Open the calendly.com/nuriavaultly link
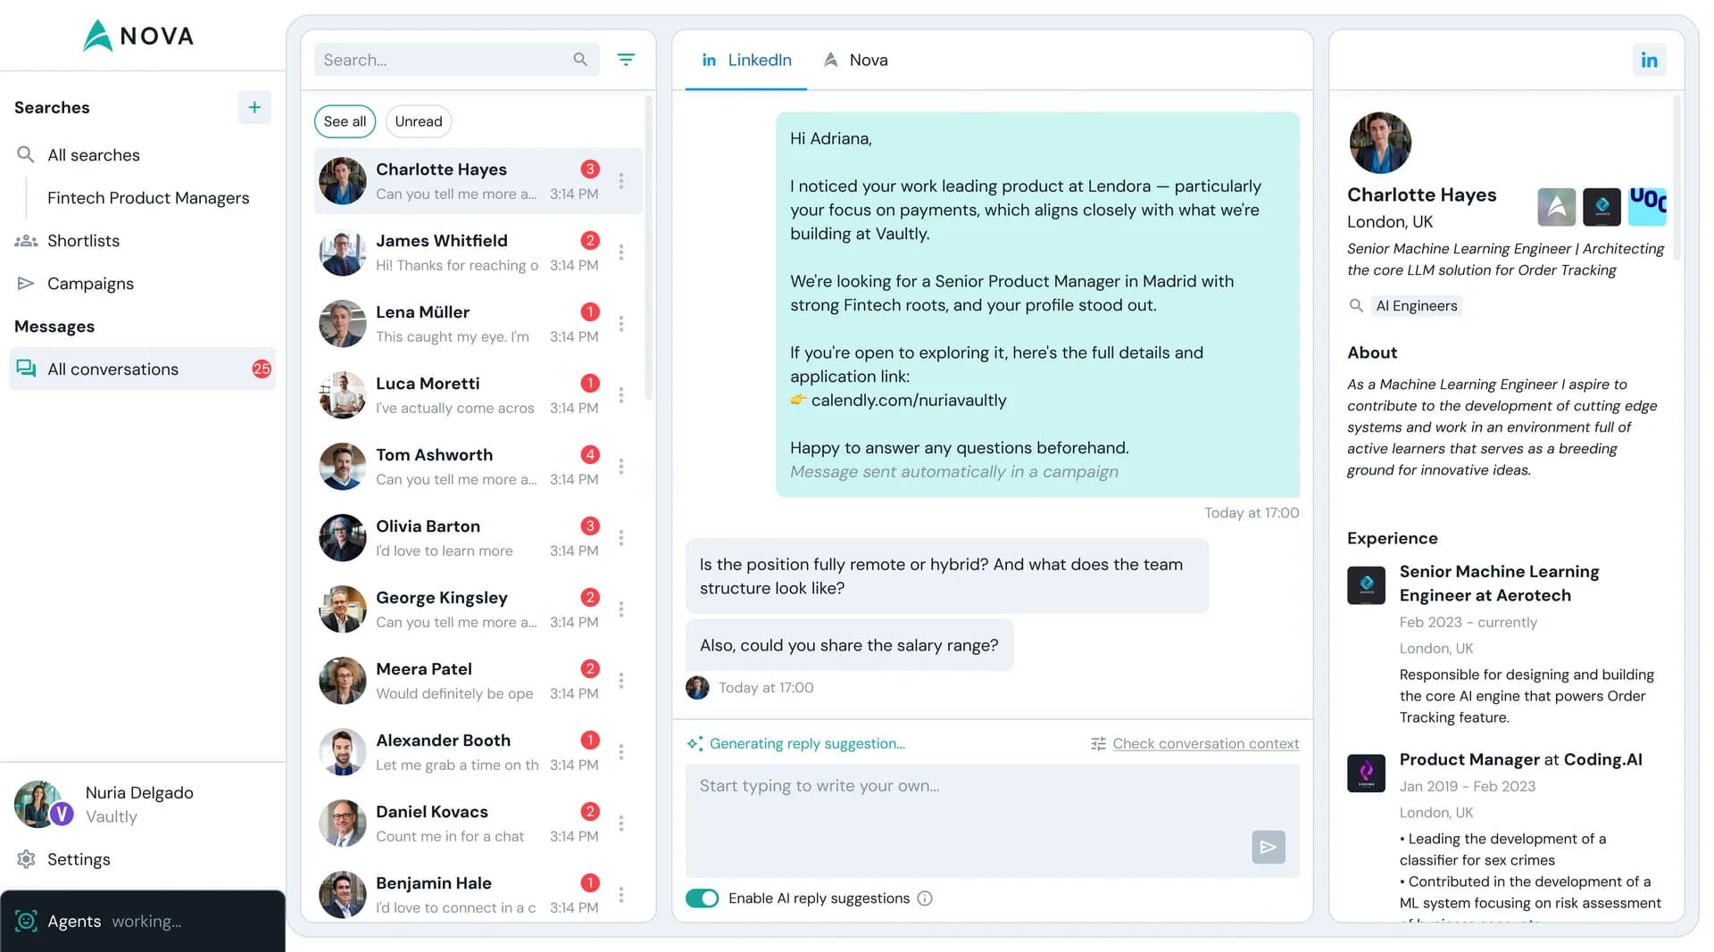The height and width of the screenshot is (952, 1714). [909, 400]
